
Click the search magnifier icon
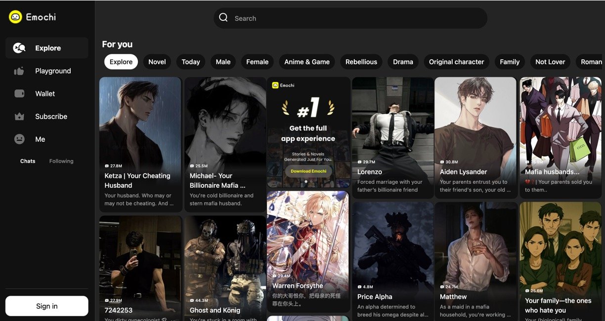[x=223, y=18]
